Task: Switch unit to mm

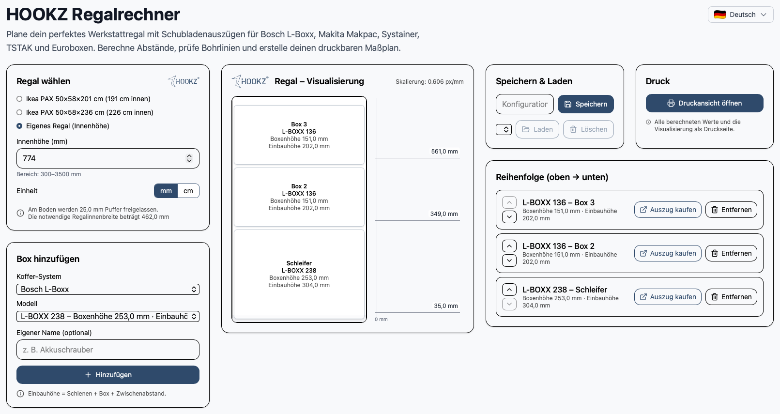Action: (x=166, y=191)
